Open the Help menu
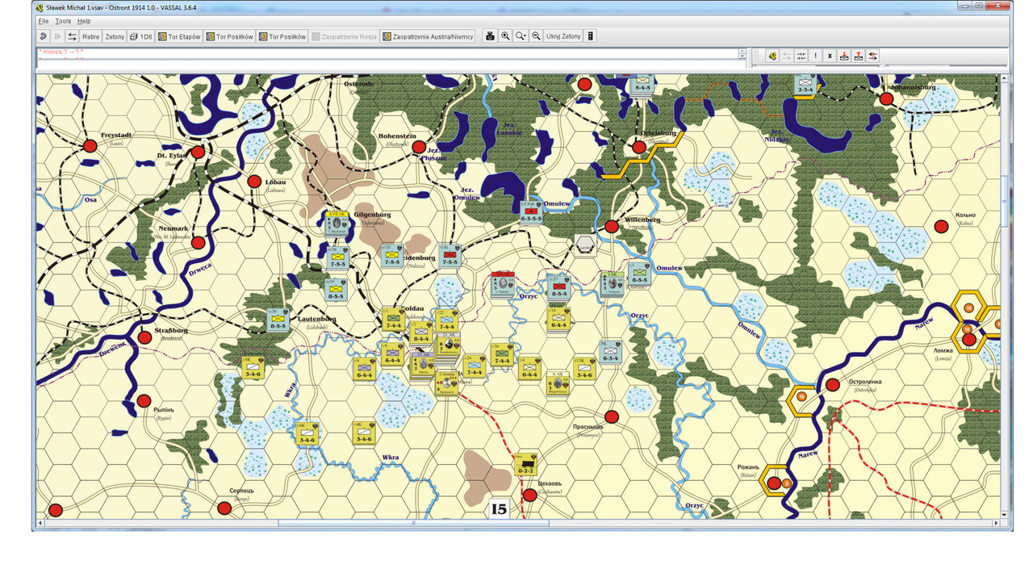Viewport: 1033px width, 573px height. pos(84,21)
